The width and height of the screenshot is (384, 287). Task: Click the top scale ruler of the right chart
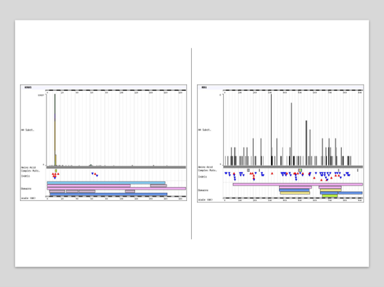tap(292, 90)
